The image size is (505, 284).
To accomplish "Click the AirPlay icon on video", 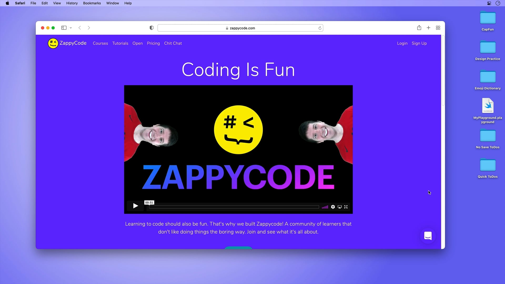I will [340, 207].
